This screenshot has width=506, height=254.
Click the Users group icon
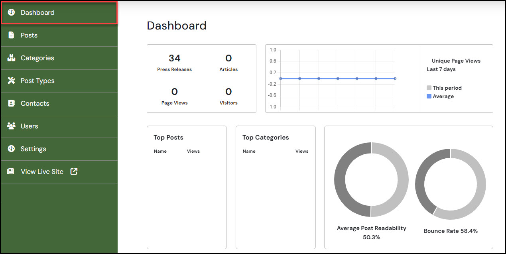coord(11,126)
